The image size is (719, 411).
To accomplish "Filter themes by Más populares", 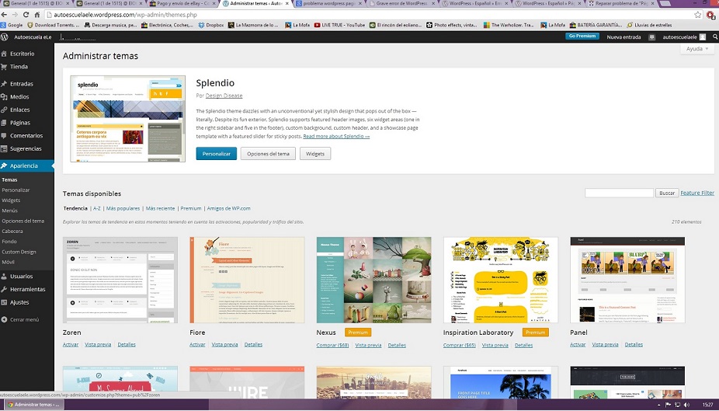I will click(123, 208).
